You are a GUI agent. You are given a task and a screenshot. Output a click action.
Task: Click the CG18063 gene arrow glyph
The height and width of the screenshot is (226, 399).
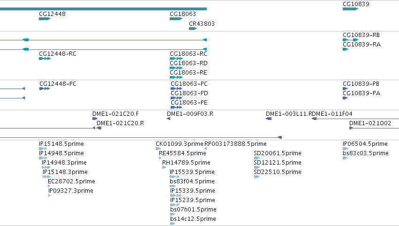pyautogui.click(x=176, y=19)
